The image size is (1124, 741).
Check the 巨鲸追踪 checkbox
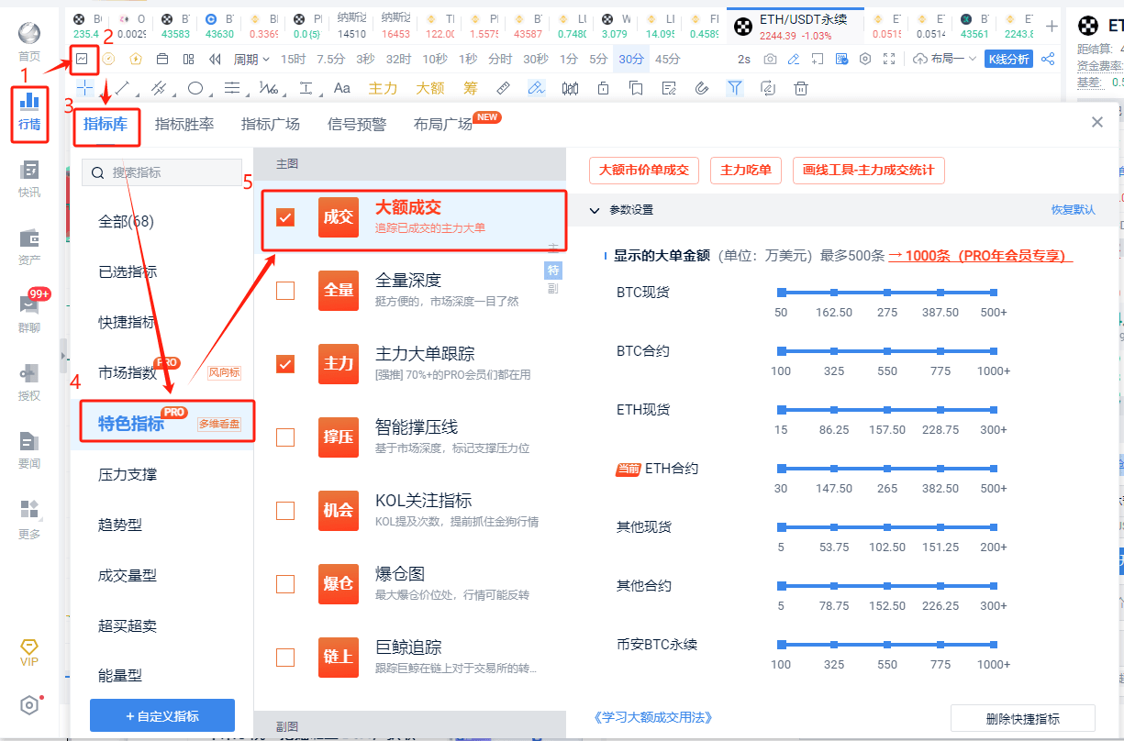(285, 657)
